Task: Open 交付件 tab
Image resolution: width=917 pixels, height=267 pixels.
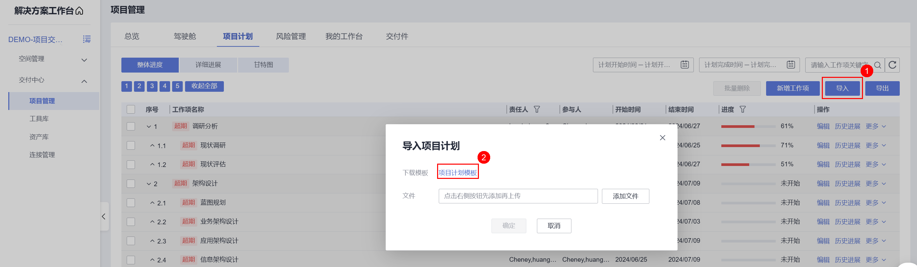Action: click(x=397, y=36)
